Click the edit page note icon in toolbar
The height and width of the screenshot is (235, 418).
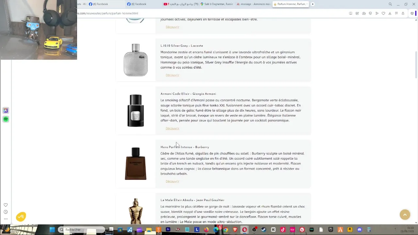[x=357, y=13]
